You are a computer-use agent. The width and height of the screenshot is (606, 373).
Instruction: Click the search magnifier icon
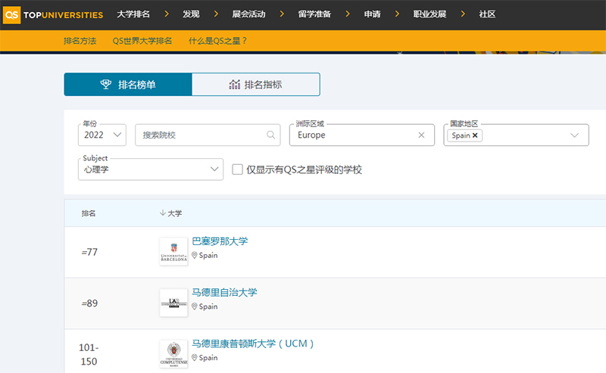271,135
